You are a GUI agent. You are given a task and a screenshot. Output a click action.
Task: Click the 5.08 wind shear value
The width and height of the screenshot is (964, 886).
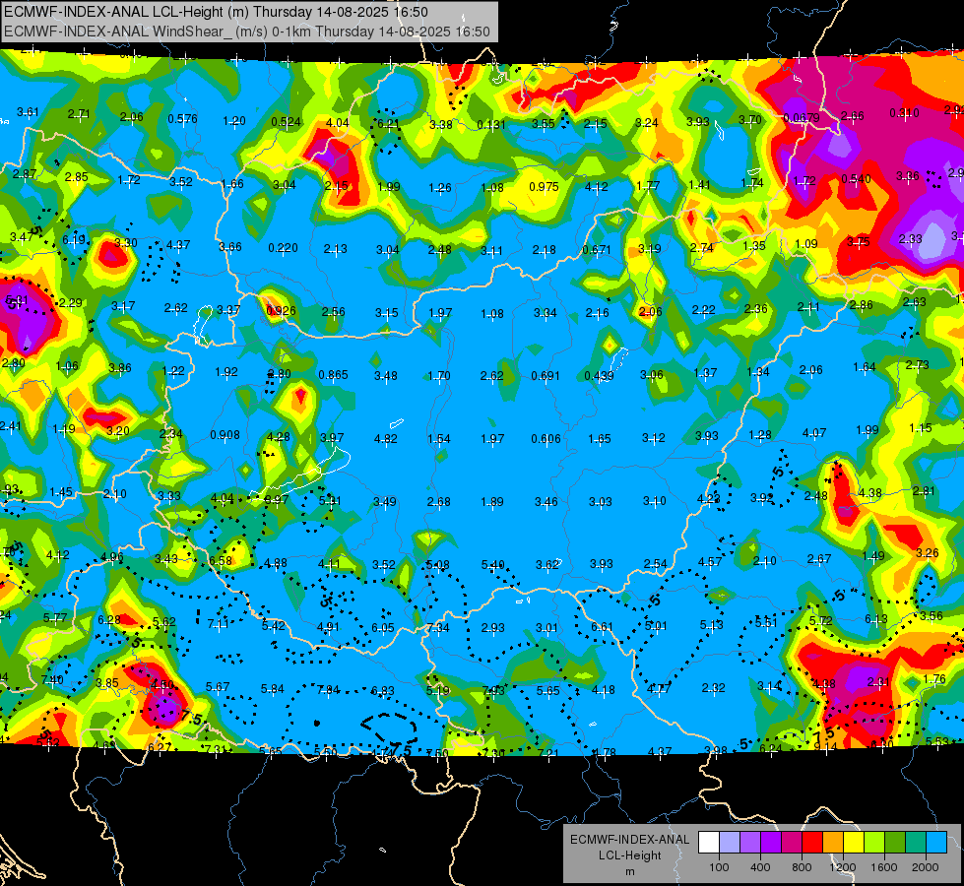[437, 564]
